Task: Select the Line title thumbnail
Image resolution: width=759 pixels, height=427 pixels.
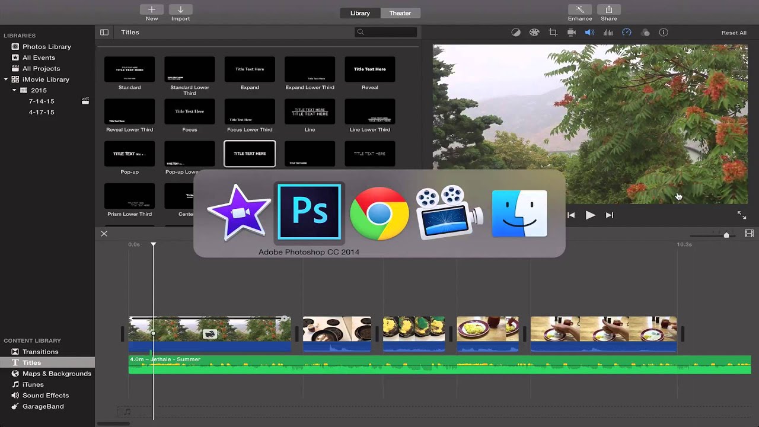Action: pos(310,111)
